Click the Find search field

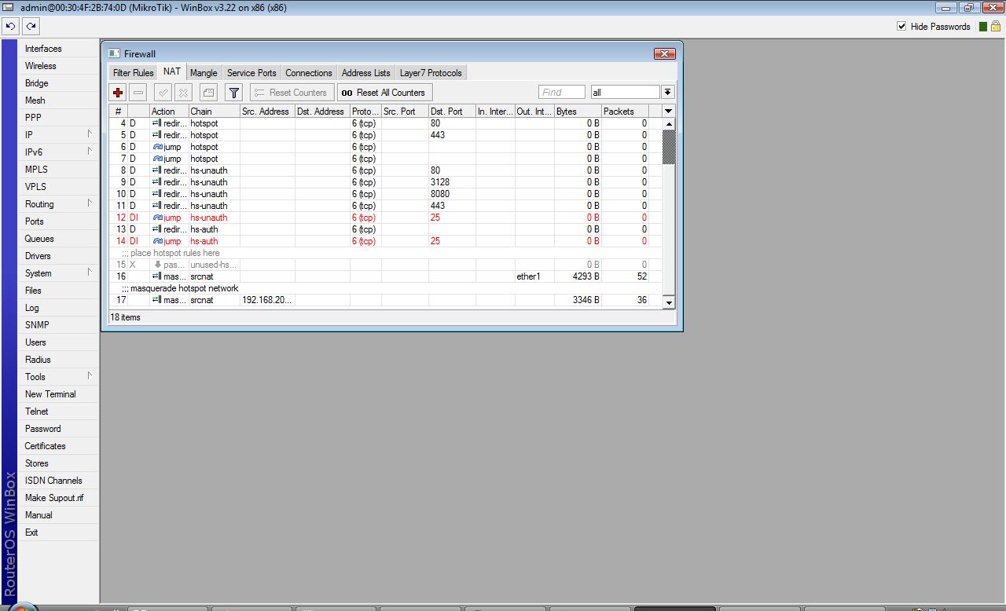pos(562,93)
